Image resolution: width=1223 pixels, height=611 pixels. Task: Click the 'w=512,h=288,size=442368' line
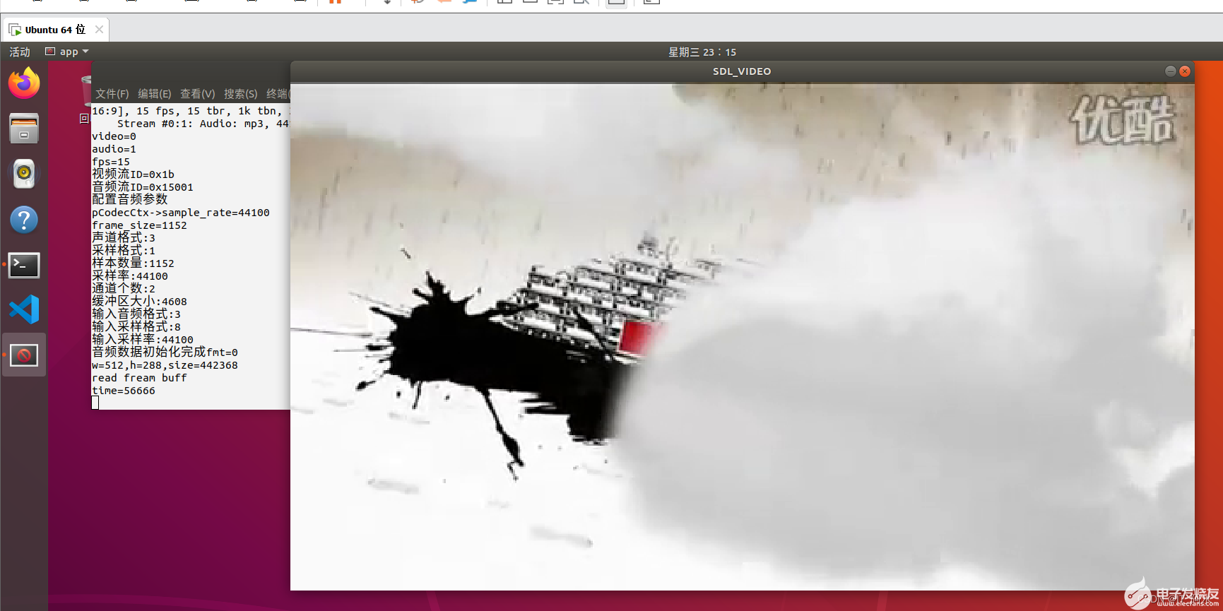click(x=165, y=365)
